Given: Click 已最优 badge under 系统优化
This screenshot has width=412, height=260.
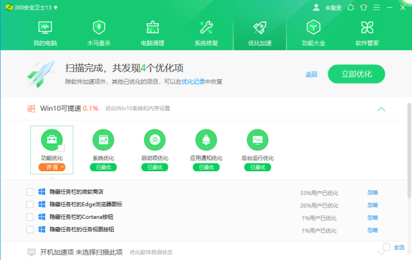Looking at the screenshot, I should pos(103,167).
